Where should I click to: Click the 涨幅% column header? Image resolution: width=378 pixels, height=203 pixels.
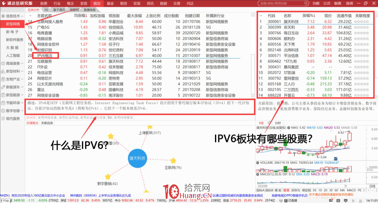[x=309, y=16]
